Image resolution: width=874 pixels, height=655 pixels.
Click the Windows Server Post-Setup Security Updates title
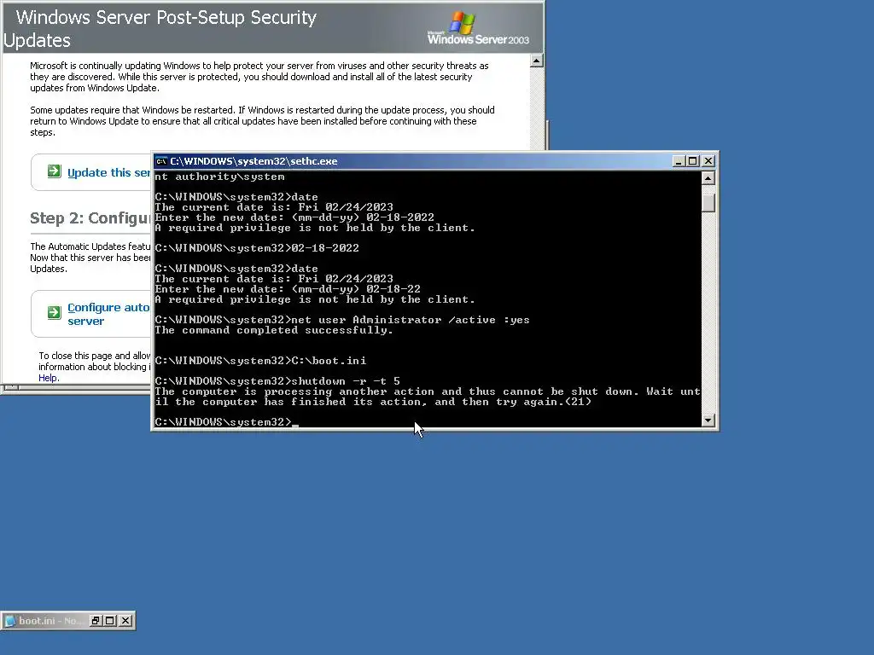pos(160,28)
